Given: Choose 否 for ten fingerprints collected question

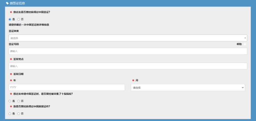Looking at the screenshot, I should (x=19, y=101).
